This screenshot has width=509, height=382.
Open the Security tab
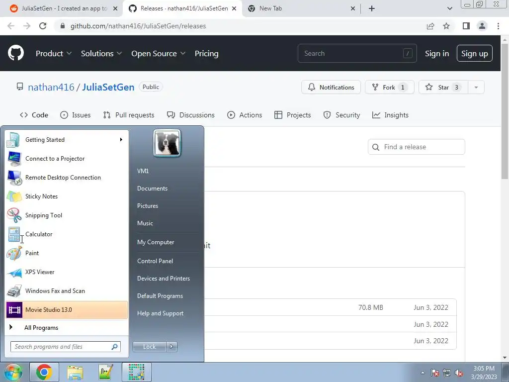tap(341, 115)
